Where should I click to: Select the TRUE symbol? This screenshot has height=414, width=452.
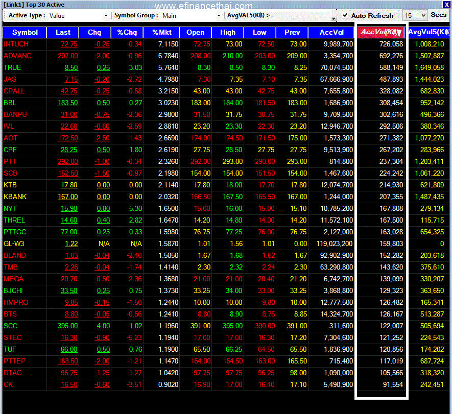(12, 68)
